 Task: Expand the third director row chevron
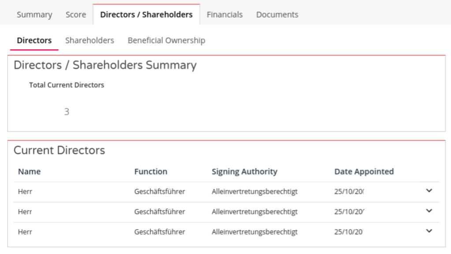coord(429,231)
